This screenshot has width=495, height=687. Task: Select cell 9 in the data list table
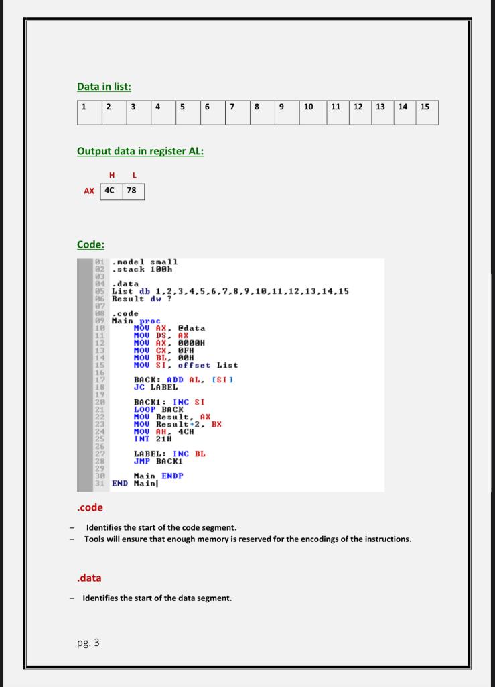(x=287, y=113)
